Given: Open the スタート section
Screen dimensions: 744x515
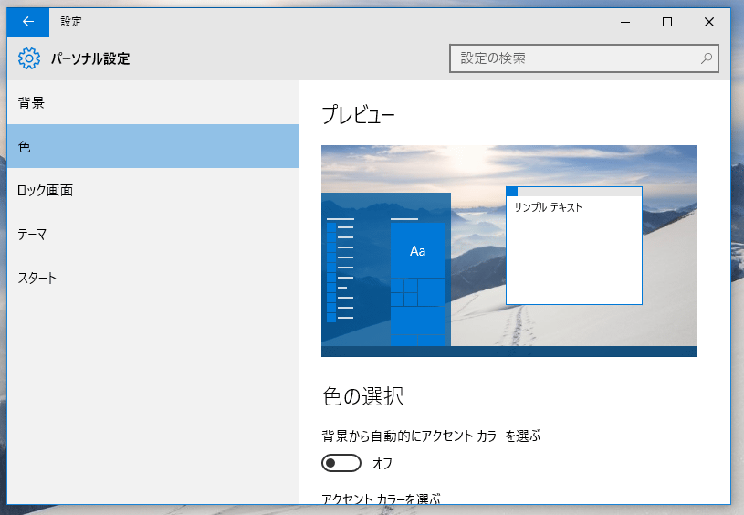Looking at the screenshot, I should 153,278.
